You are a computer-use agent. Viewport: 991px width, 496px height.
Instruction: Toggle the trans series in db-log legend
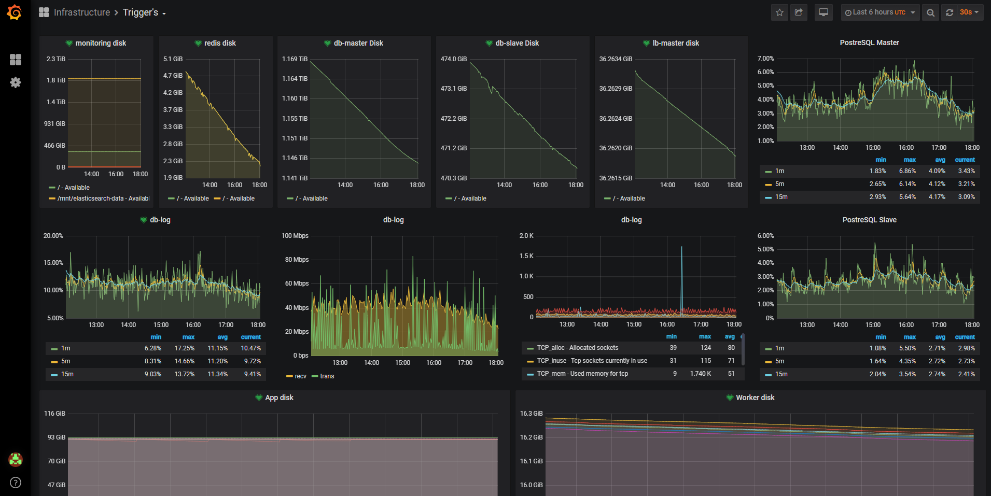click(x=327, y=376)
